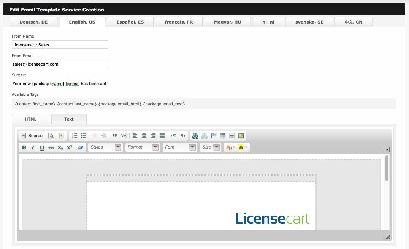The image size is (409, 249).
Task: Insert a horizontal line
Action: (x=232, y=136)
